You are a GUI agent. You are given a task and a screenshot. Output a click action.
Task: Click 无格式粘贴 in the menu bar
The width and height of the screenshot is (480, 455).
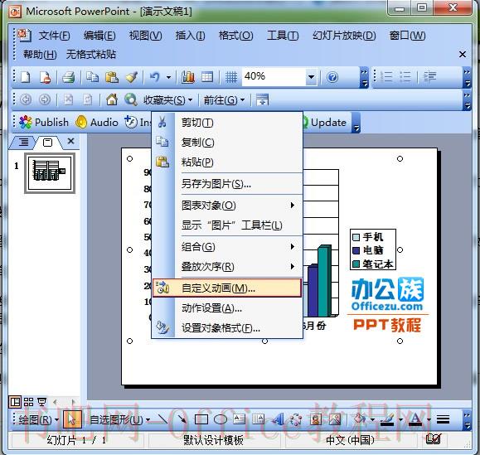click(91, 55)
